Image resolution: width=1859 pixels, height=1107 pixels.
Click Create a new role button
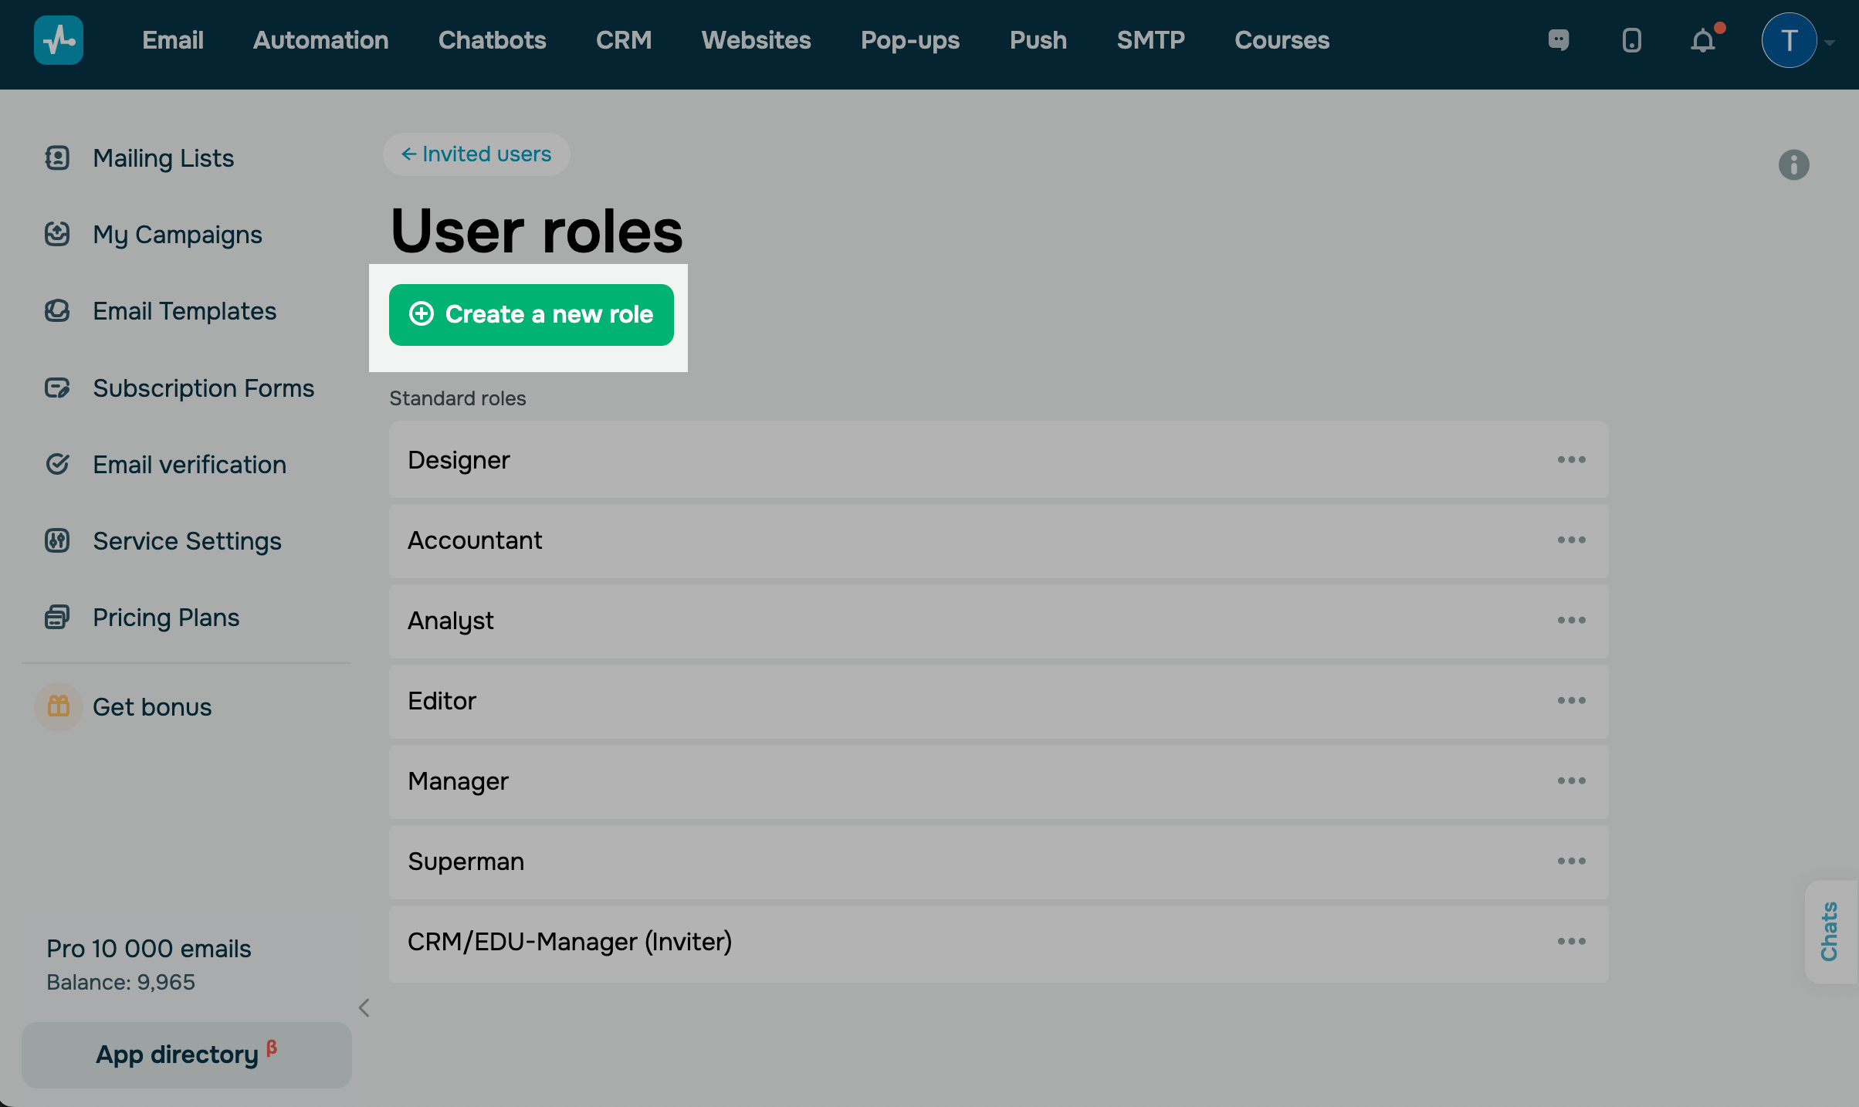pos(531,315)
